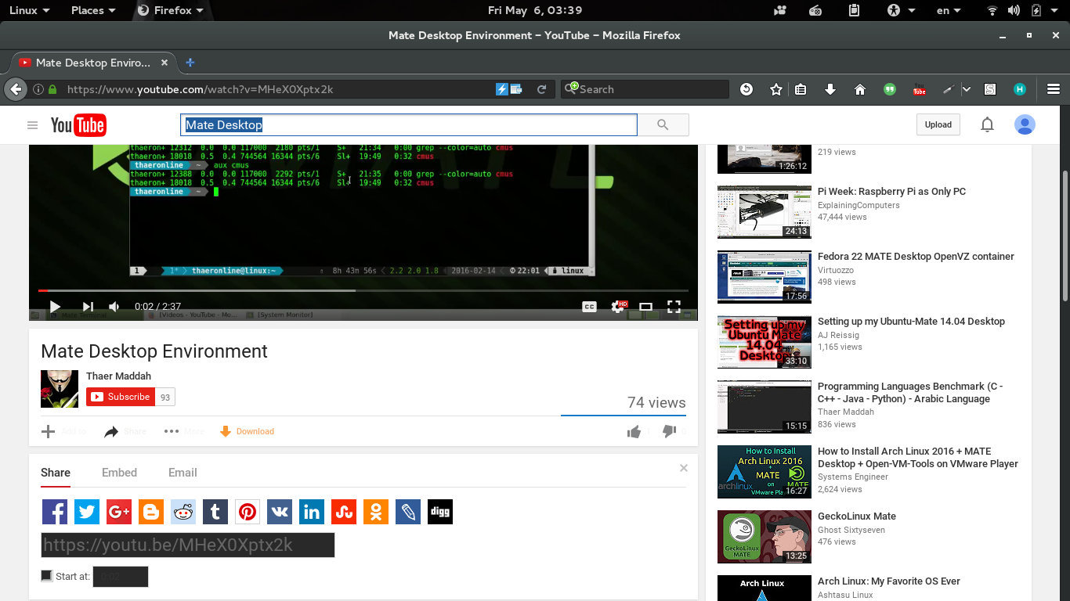1070x601 pixels.
Task: Open the YouTube account avatar
Action: coord(1025,124)
